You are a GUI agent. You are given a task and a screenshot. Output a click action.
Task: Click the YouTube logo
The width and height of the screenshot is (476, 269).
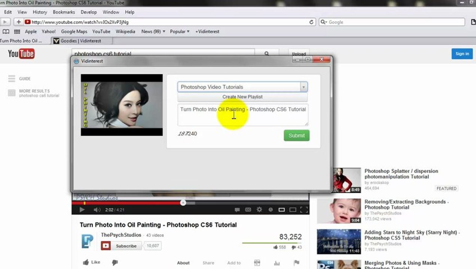point(21,54)
